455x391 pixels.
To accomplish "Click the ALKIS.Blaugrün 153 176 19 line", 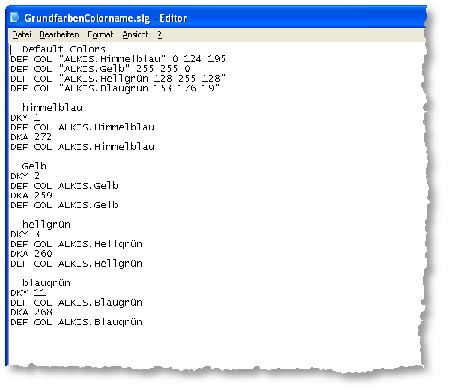I will coord(115,88).
